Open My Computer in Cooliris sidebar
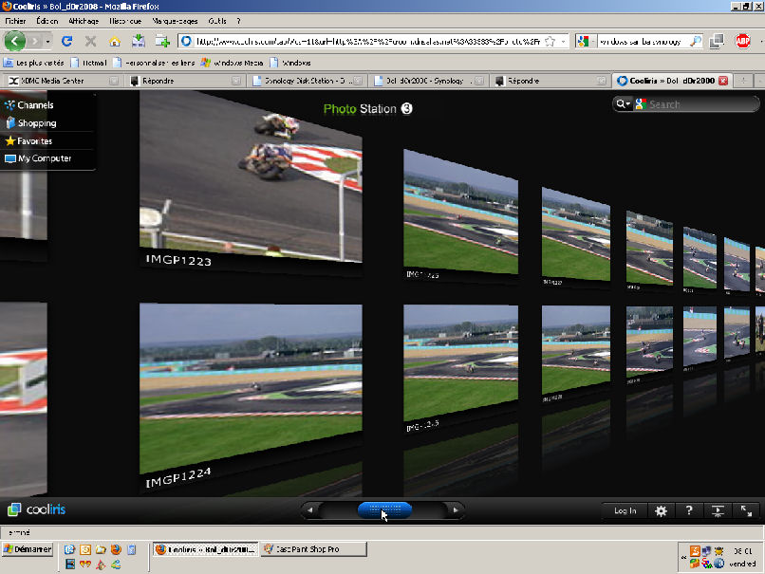Image resolution: width=765 pixels, height=574 pixels. click(38, 158)
